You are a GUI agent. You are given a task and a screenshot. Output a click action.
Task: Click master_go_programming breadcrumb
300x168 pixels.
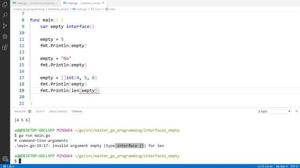pos(29,9)
